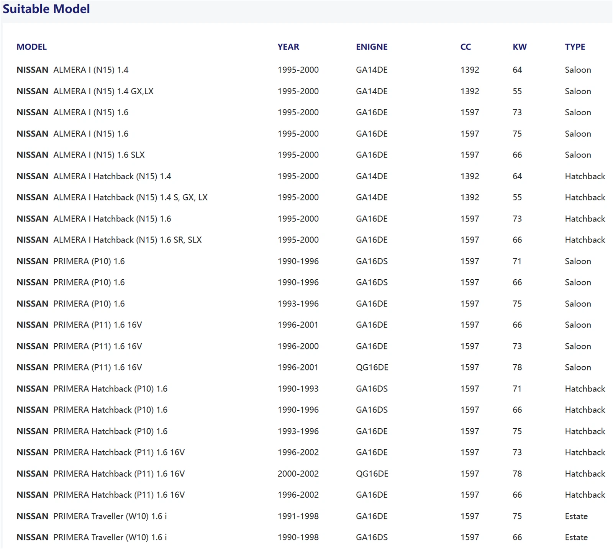Click the ENIGNE column header
Viewport: 613px width, 549px height.
372,47
